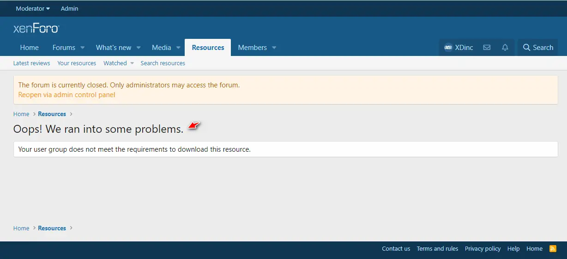Screen dimensions: 567x259
Task: Click Reopen via admin control panel
Action: [66, 95]
